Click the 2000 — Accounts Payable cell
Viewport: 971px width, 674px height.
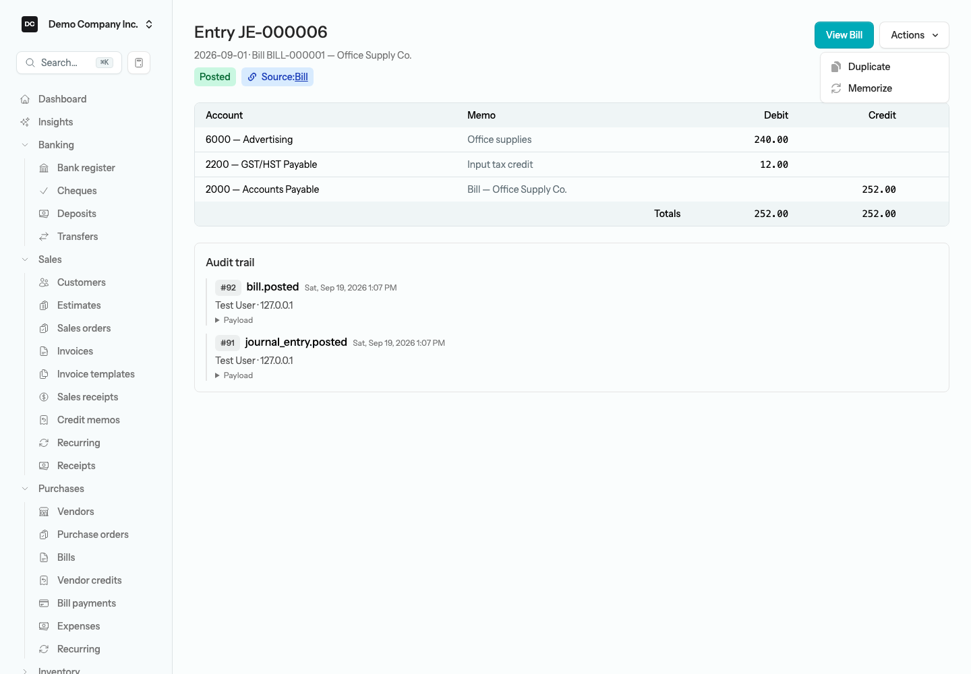[x=262, y=189]
